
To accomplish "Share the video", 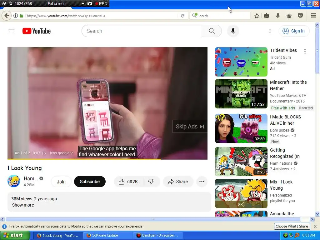I will pyautogui.click(x=178, y=182).
